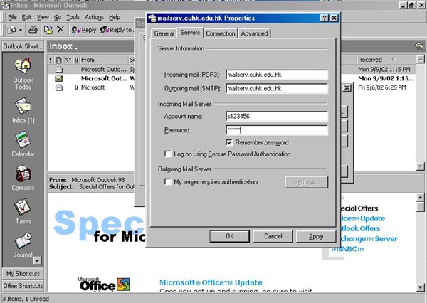Click the From column header

pyautogui.click(x=104, y=60)
